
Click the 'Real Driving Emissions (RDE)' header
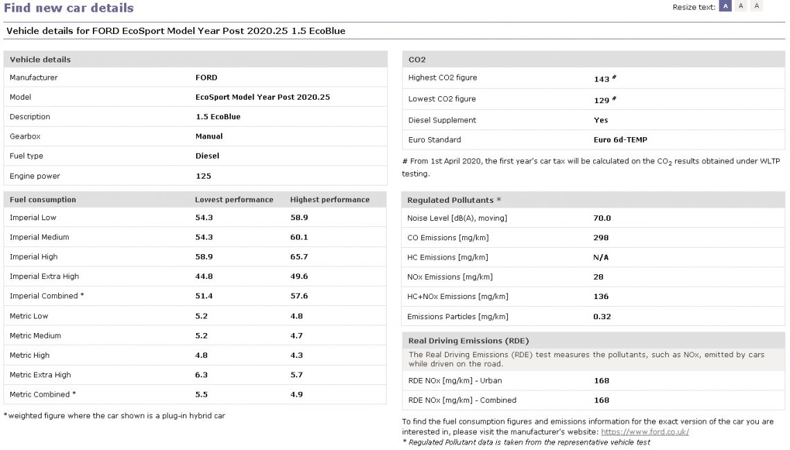pyautogui.click(x=468, y=341)
